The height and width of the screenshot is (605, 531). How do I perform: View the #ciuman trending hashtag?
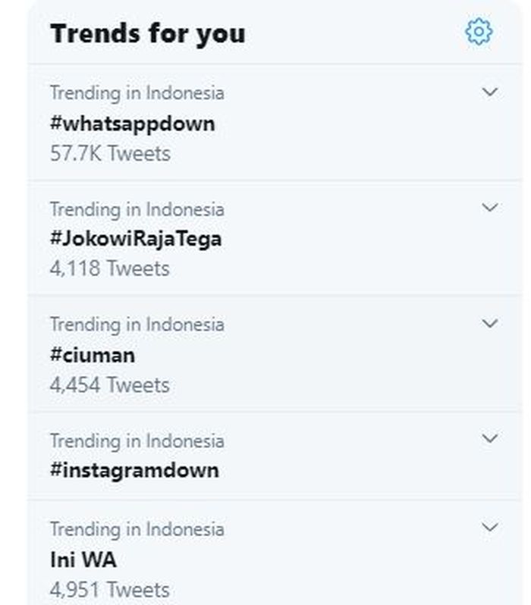click(93, 355)
